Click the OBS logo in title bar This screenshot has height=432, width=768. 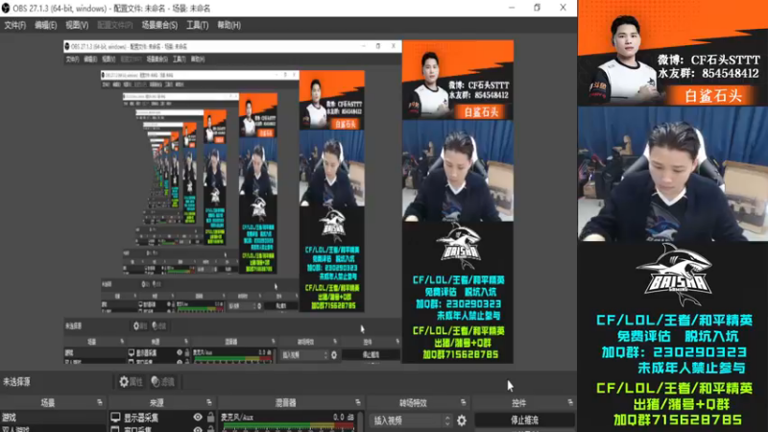click(7, 9)
